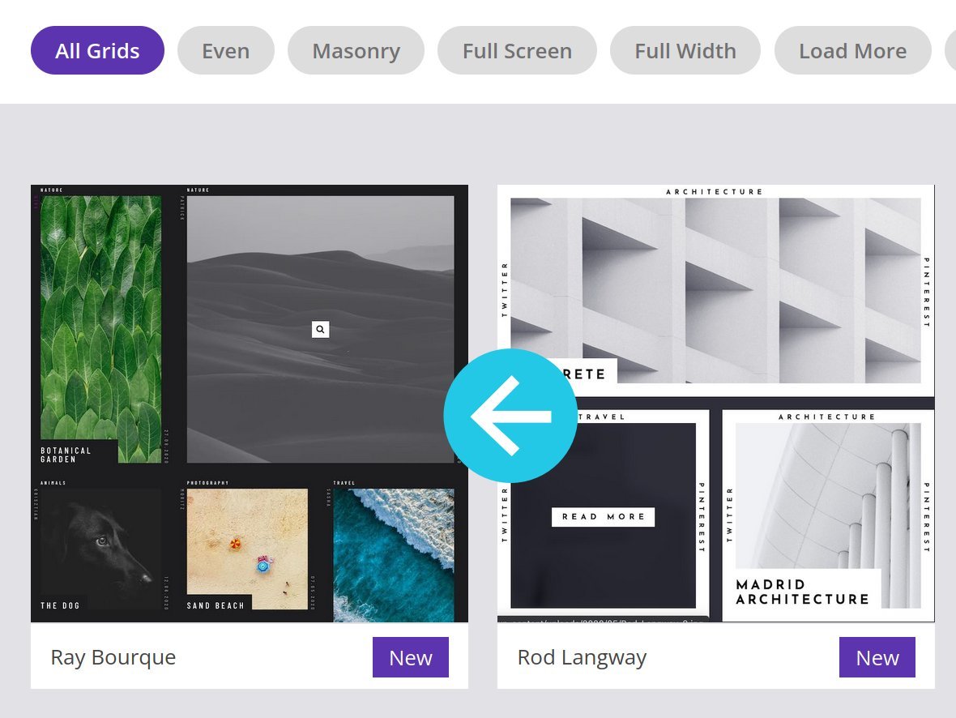Open the Load More filter tab
Screen dimensions: 956x718
[x=852, y=50]
